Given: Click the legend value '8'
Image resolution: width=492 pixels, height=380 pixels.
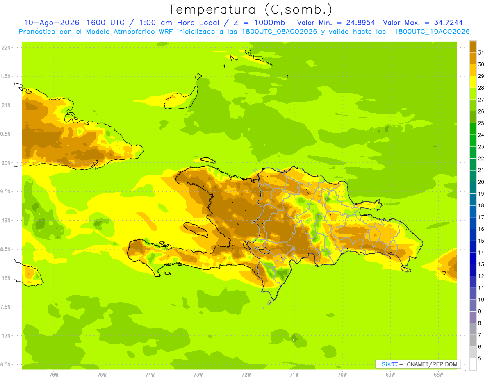Looking at the screenshot, I should [x=480, y=323].
